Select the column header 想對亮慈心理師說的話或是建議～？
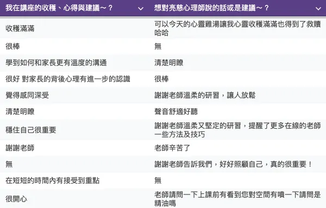The width and height of the screenshot is (326, 208). click(237, 8)
